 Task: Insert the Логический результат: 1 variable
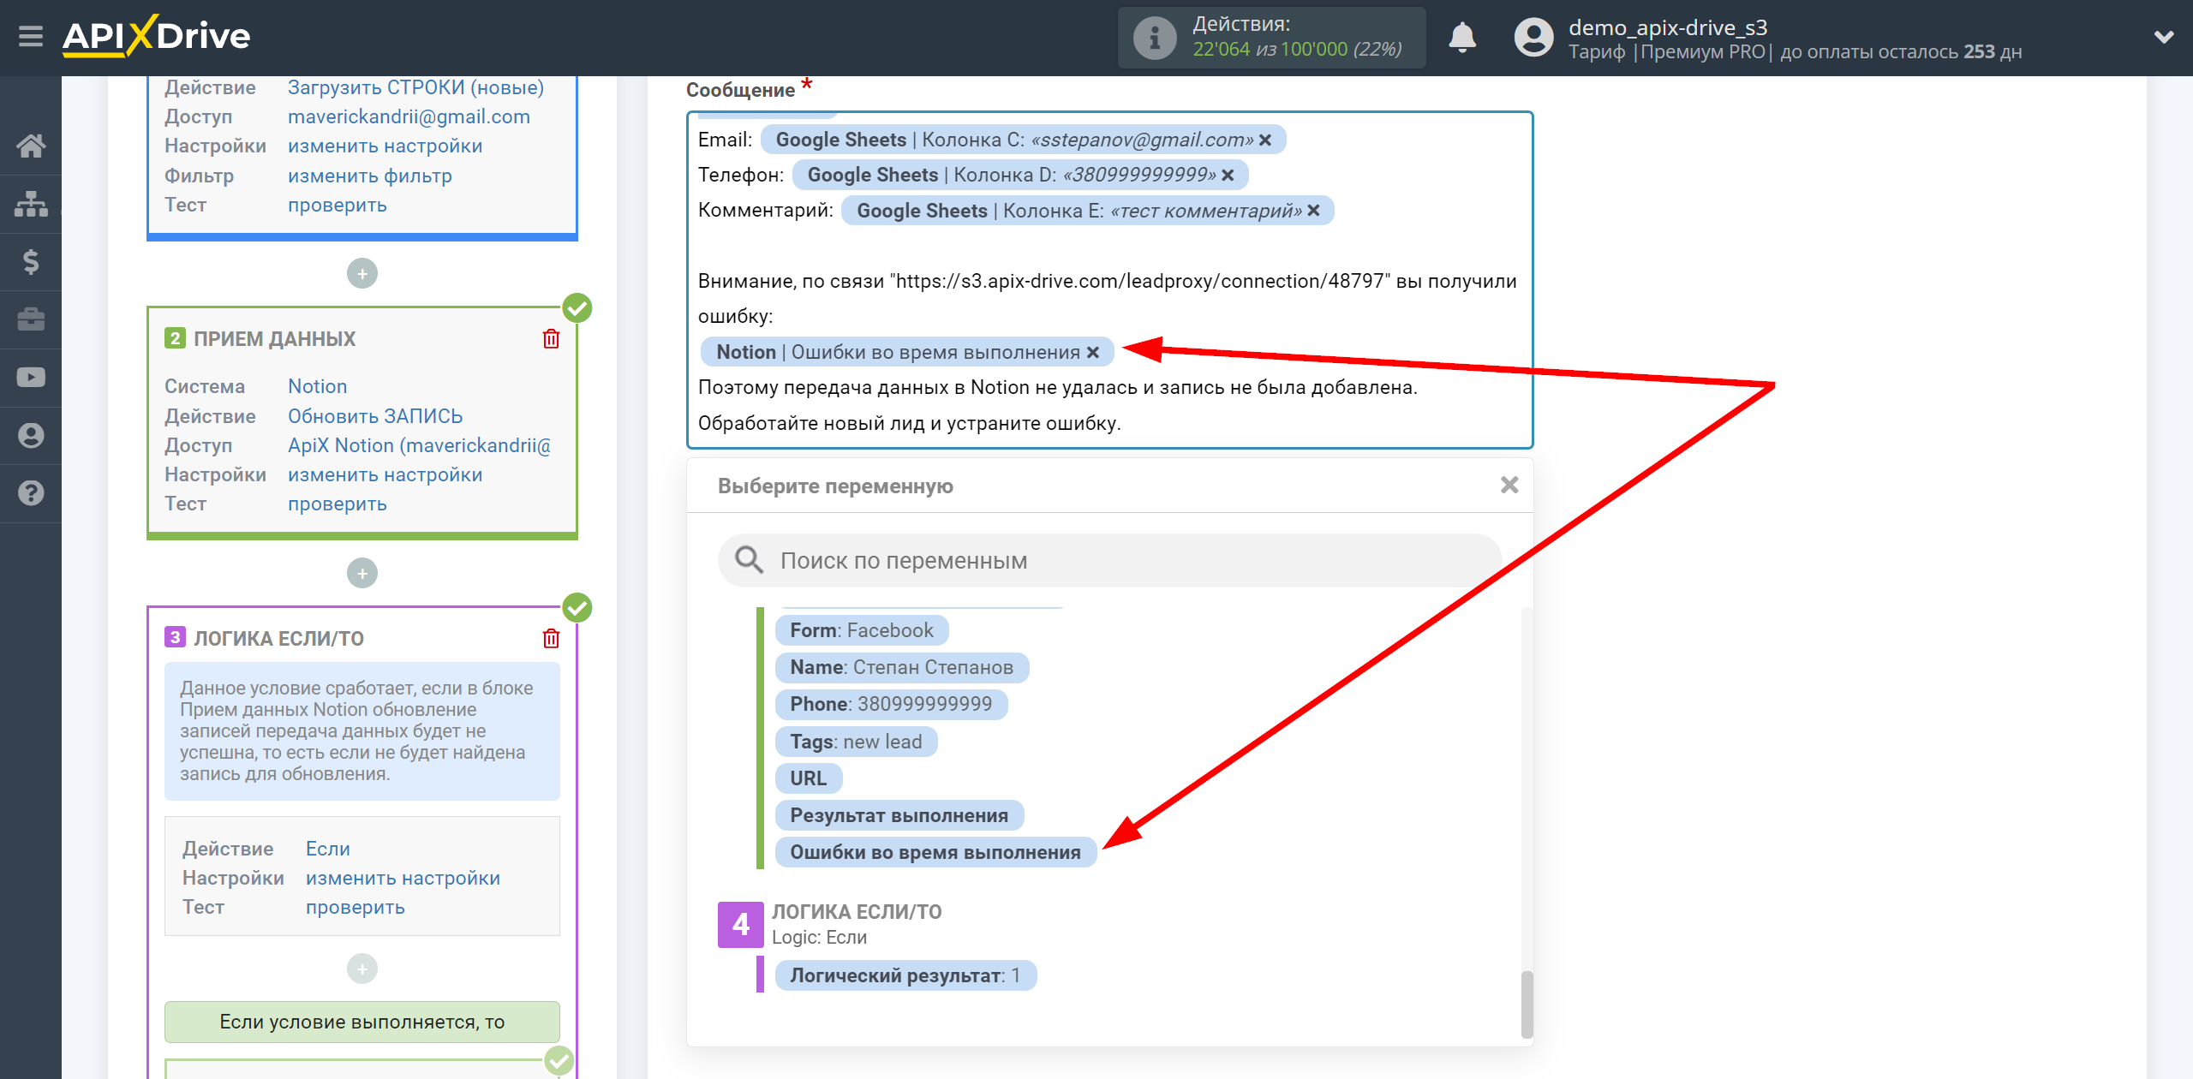905,976
